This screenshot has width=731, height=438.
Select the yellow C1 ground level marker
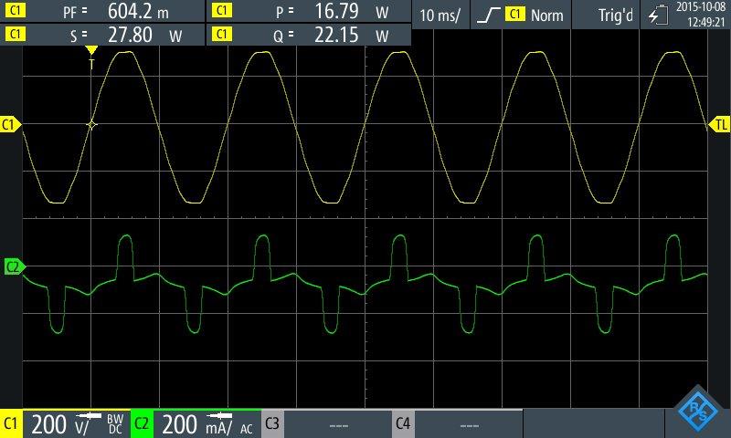pos(10,124)
